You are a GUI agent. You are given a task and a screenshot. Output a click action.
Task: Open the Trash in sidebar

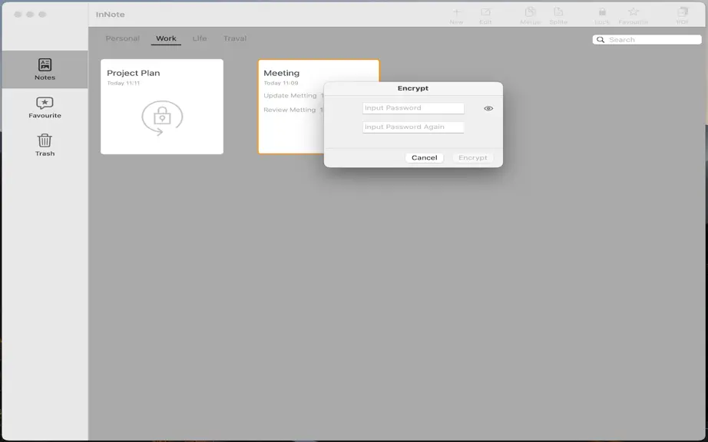point(45,145)
